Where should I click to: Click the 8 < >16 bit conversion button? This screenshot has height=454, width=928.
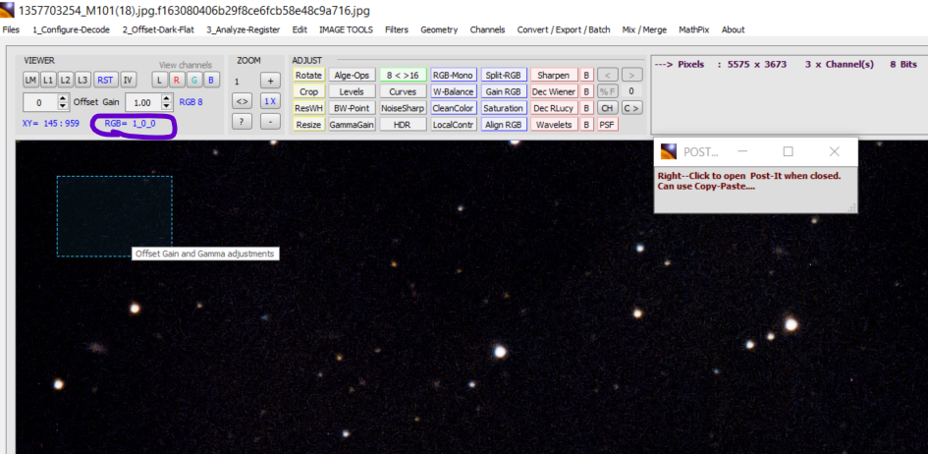point(403,75)
